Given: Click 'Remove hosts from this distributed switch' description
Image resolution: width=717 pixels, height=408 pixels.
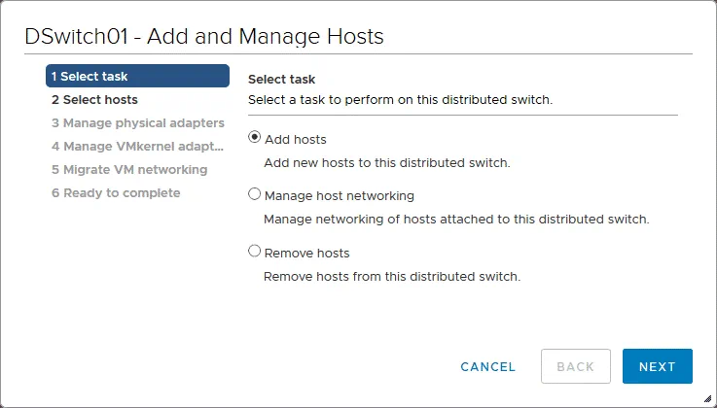Looking at the screenshot, I should coord(392,277).
